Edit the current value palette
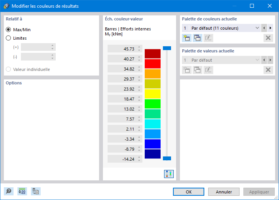The image size is (279, 200). coord(208,70)
